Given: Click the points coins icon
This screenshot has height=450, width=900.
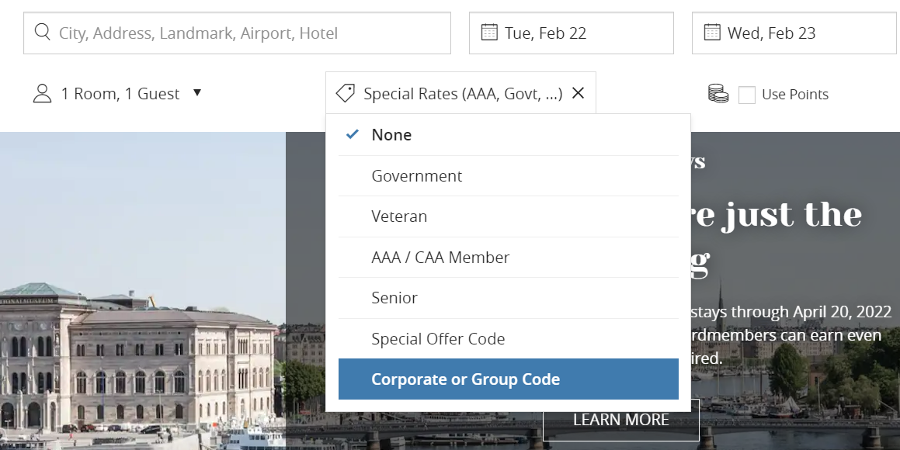Looking at the screenshot, I should (718, 94).
